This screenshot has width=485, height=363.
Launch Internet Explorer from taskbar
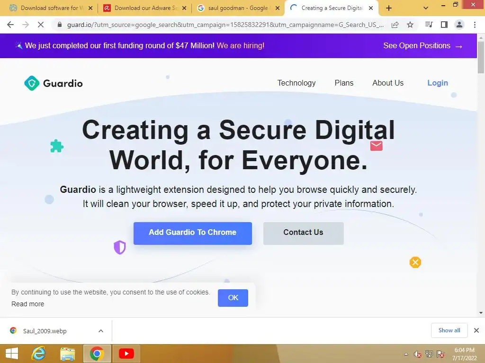(x=39, y=354)
